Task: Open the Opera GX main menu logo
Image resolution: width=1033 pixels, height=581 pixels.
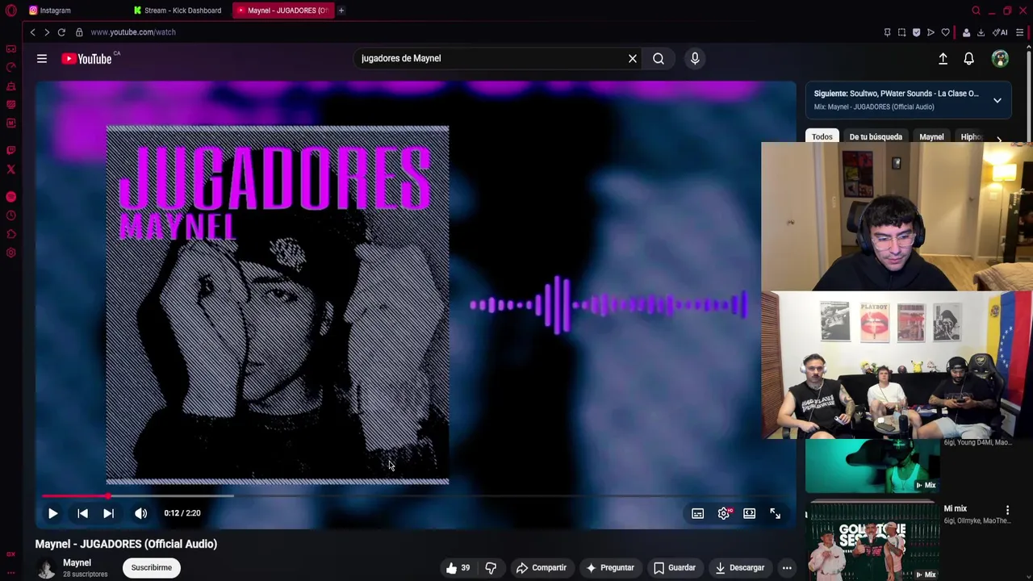Action: pyautogui.click(x=10, y=10)
